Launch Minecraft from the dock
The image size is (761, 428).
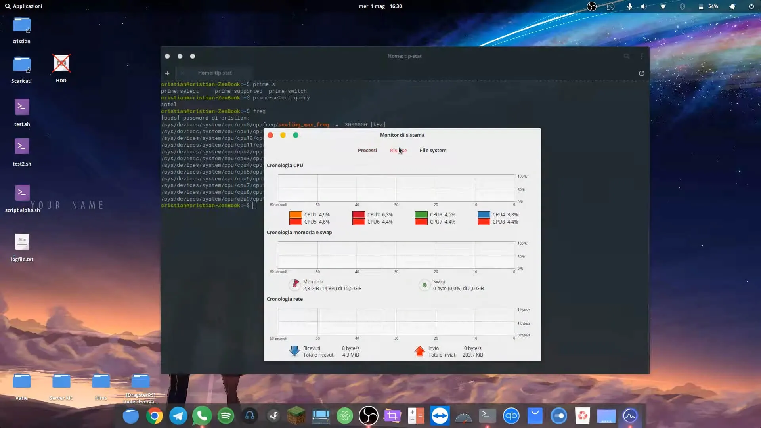[x=297, y=416]
